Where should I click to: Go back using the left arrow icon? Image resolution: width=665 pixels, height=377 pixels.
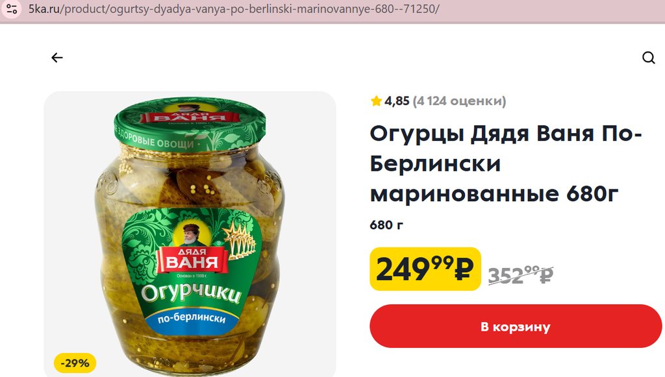(57, 58)
